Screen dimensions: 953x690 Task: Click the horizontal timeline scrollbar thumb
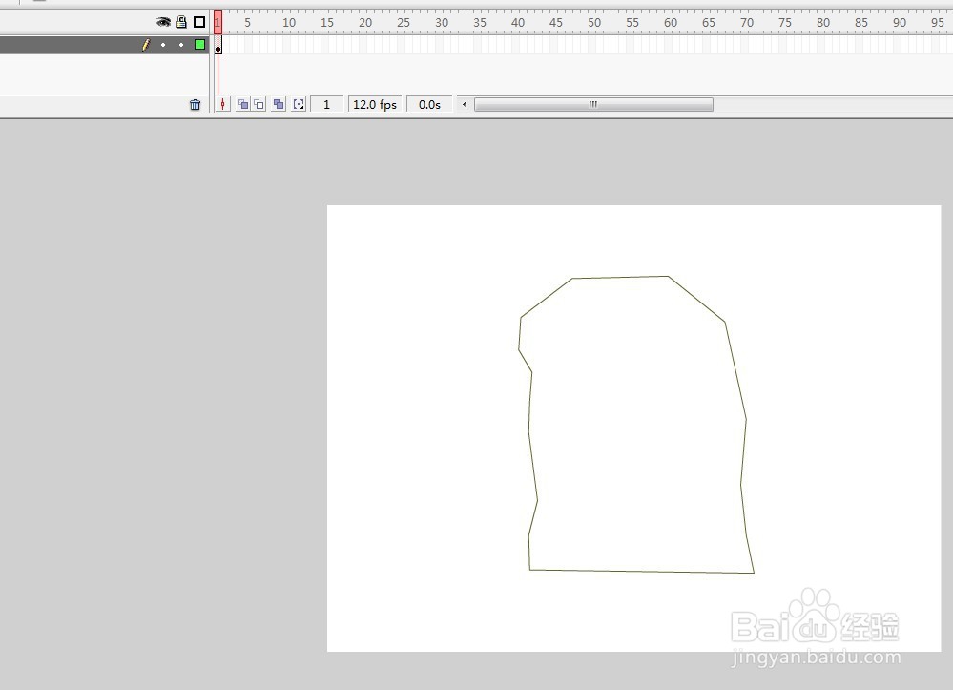click(593, 105)
